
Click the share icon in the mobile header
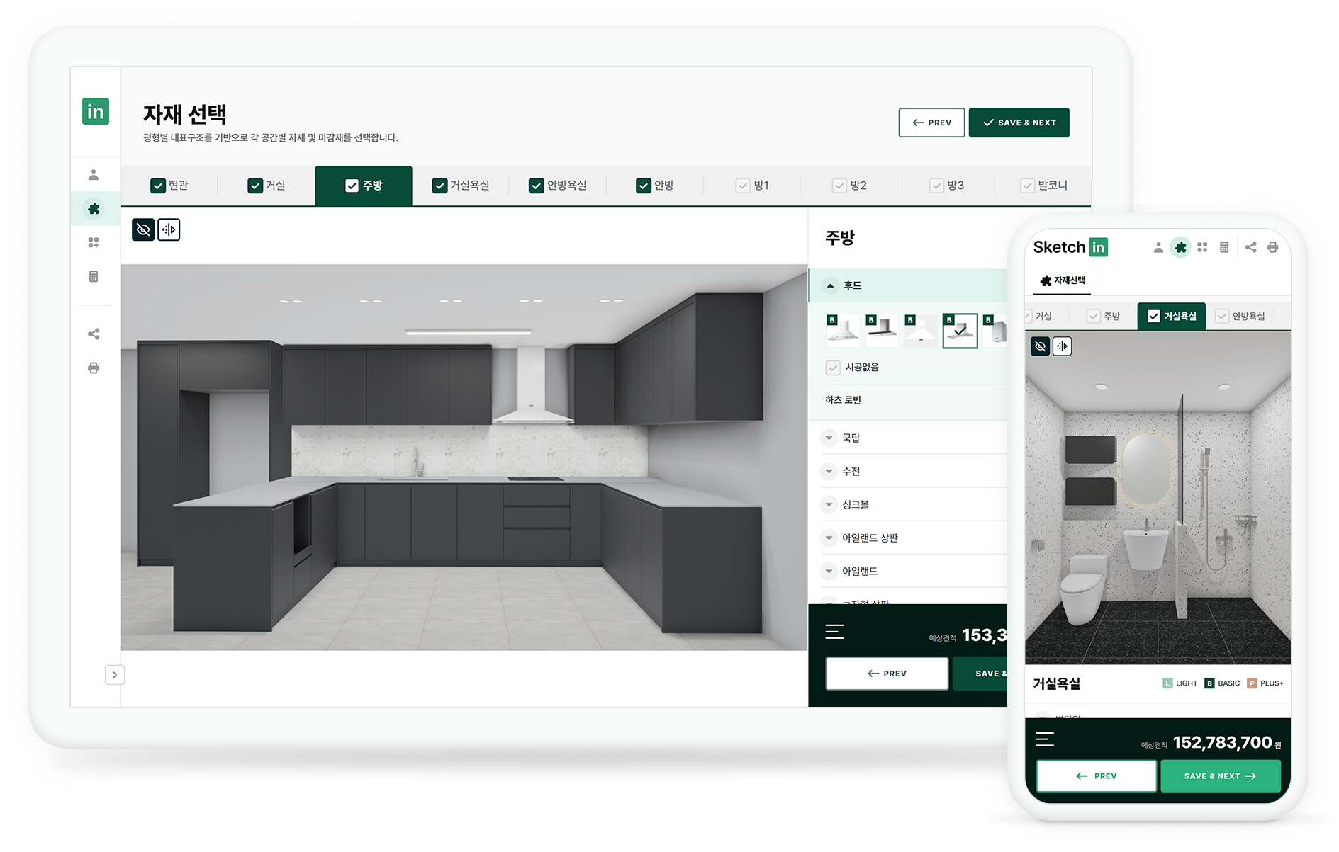1250,247
